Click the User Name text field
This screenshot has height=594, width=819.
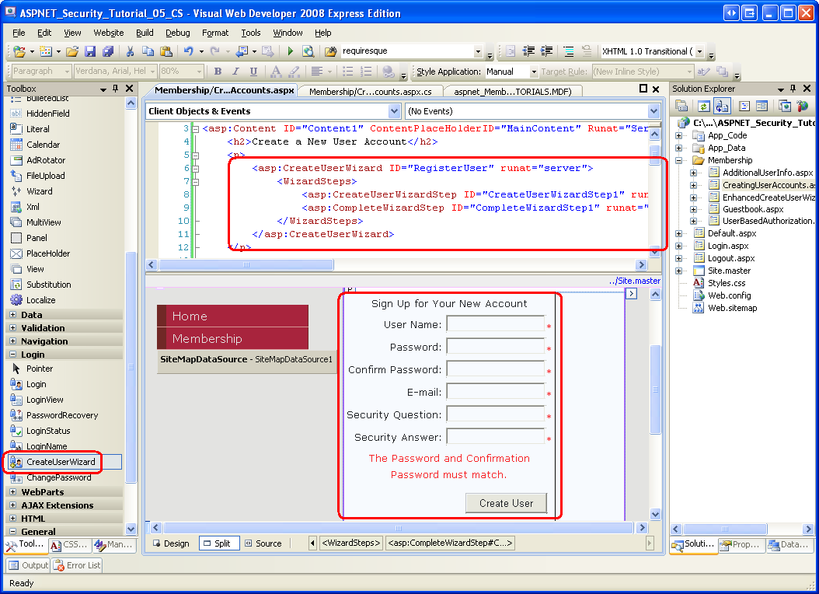point(495,324)
